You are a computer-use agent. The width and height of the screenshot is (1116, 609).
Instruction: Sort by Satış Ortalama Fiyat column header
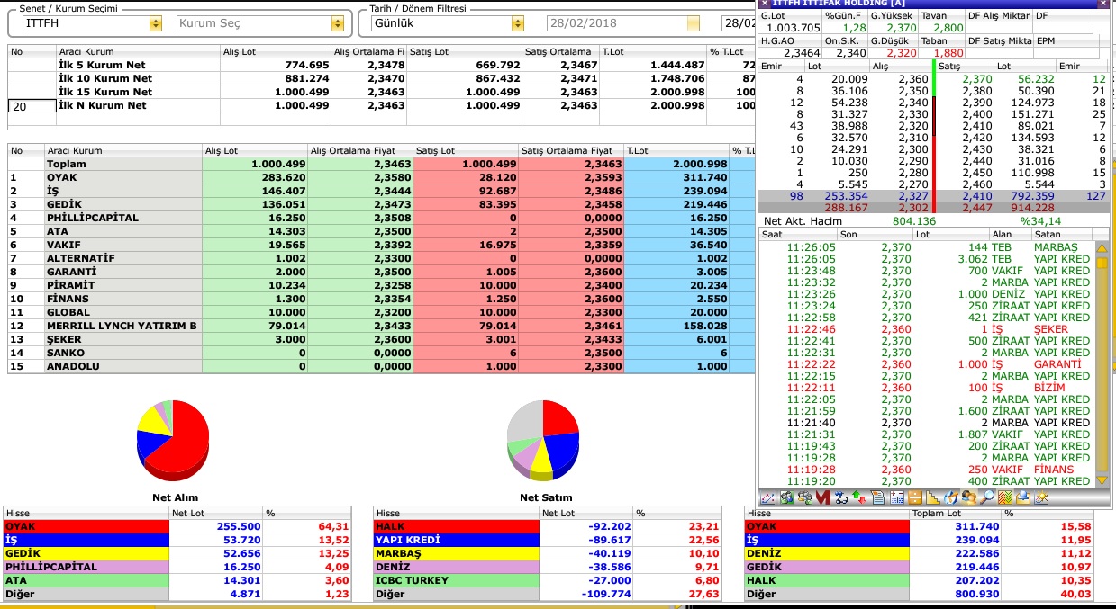click(x=571, y=150)
